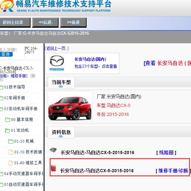Click 包含23个车型，点击查看 link
Viewport: 191px width, 191px height.
95,66
